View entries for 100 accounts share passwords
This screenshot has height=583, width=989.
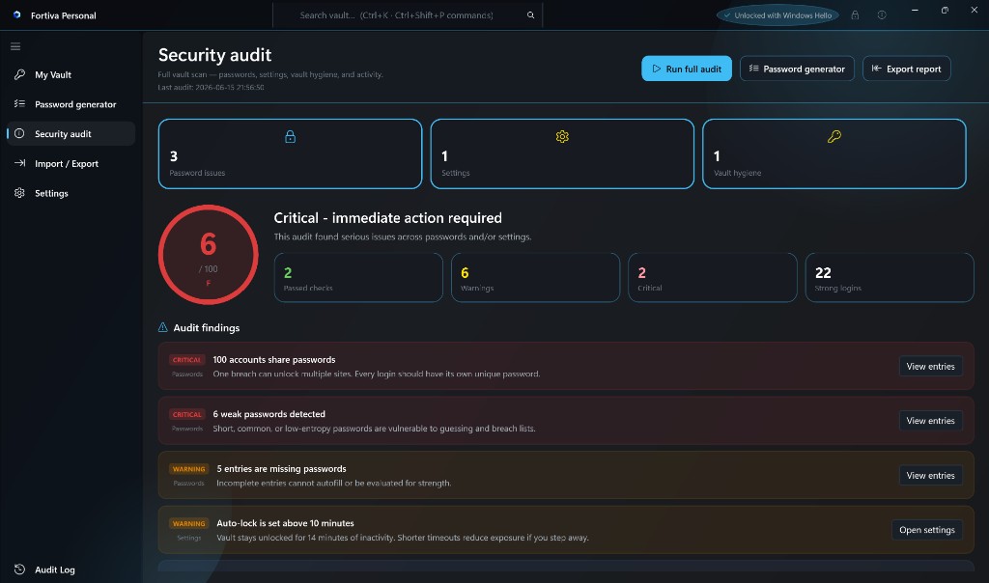pos(930,366)
